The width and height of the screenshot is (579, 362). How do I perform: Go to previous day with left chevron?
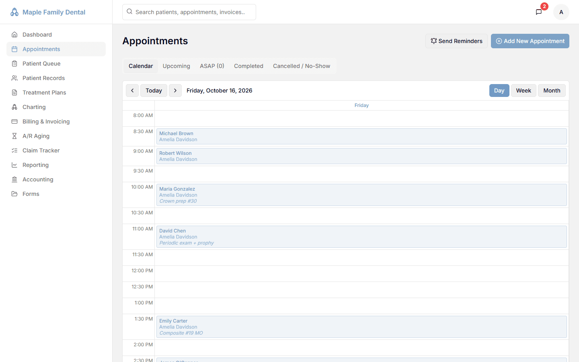click(132, 90)
